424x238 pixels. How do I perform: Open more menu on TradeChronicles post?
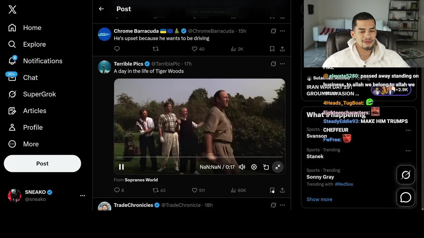click(x=282, y=205)
